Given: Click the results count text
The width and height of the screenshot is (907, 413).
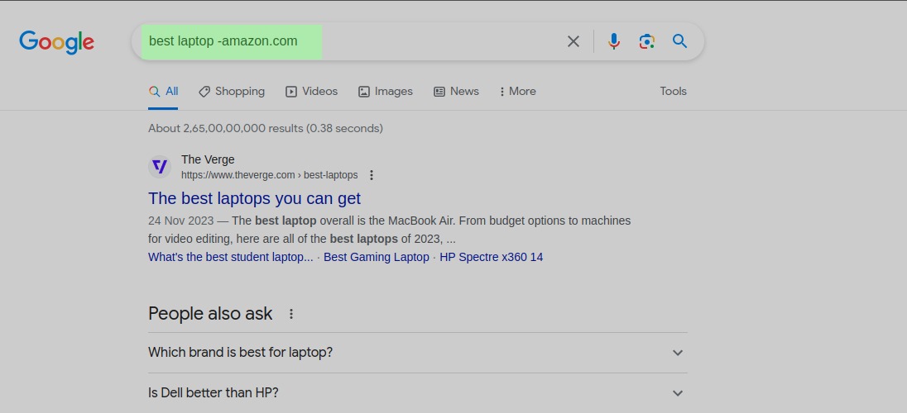Looking at the screenshot, I should tap(266, 128).
